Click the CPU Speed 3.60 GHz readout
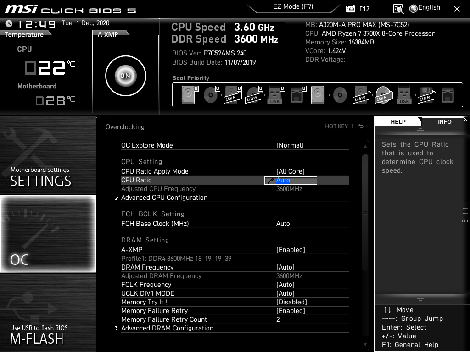This screenshot has width=470, height=352. pyautogui.click(x=223, y=27)
